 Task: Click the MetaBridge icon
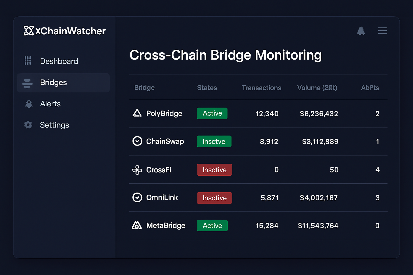[x=137, y=226]
